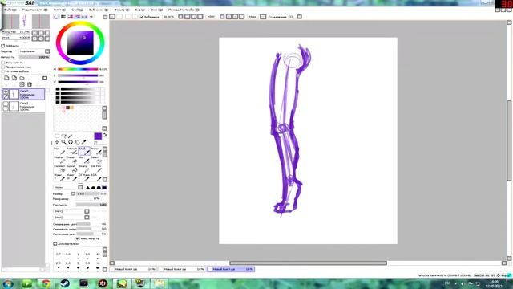Select the rotate view tool

71,142
